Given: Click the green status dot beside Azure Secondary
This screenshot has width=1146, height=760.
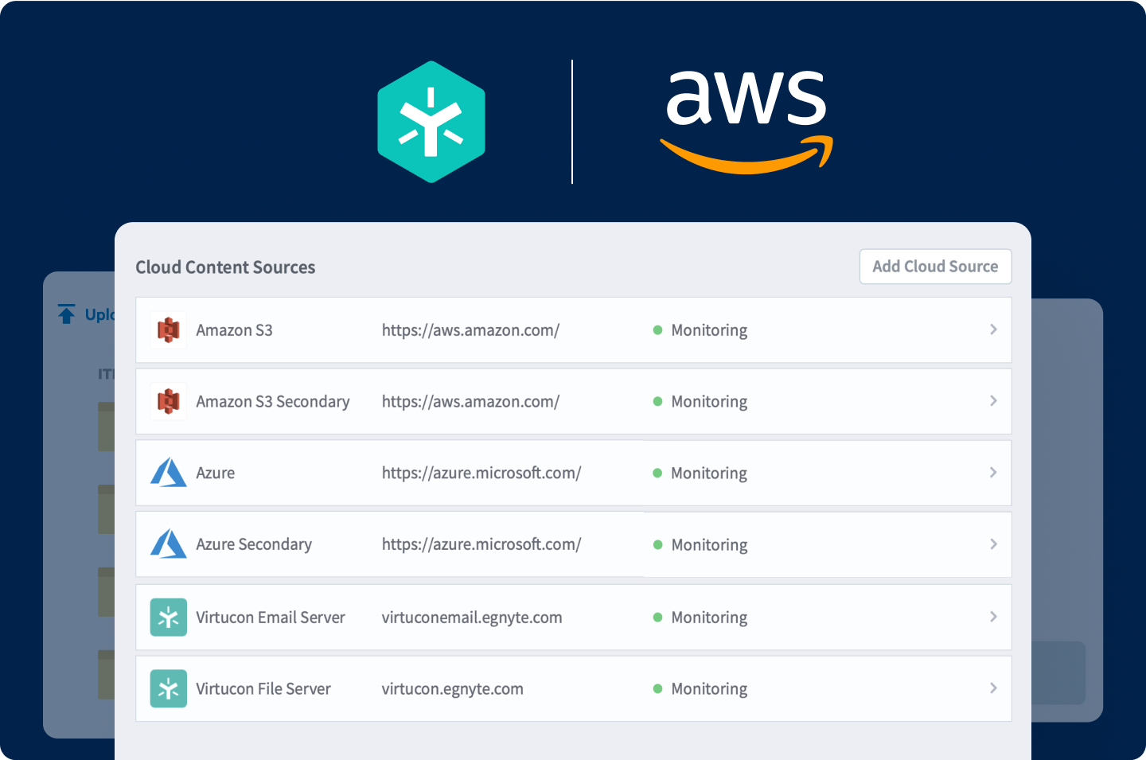Looking at the screenshot, I should pyautogui.click(x=657, y=544).
